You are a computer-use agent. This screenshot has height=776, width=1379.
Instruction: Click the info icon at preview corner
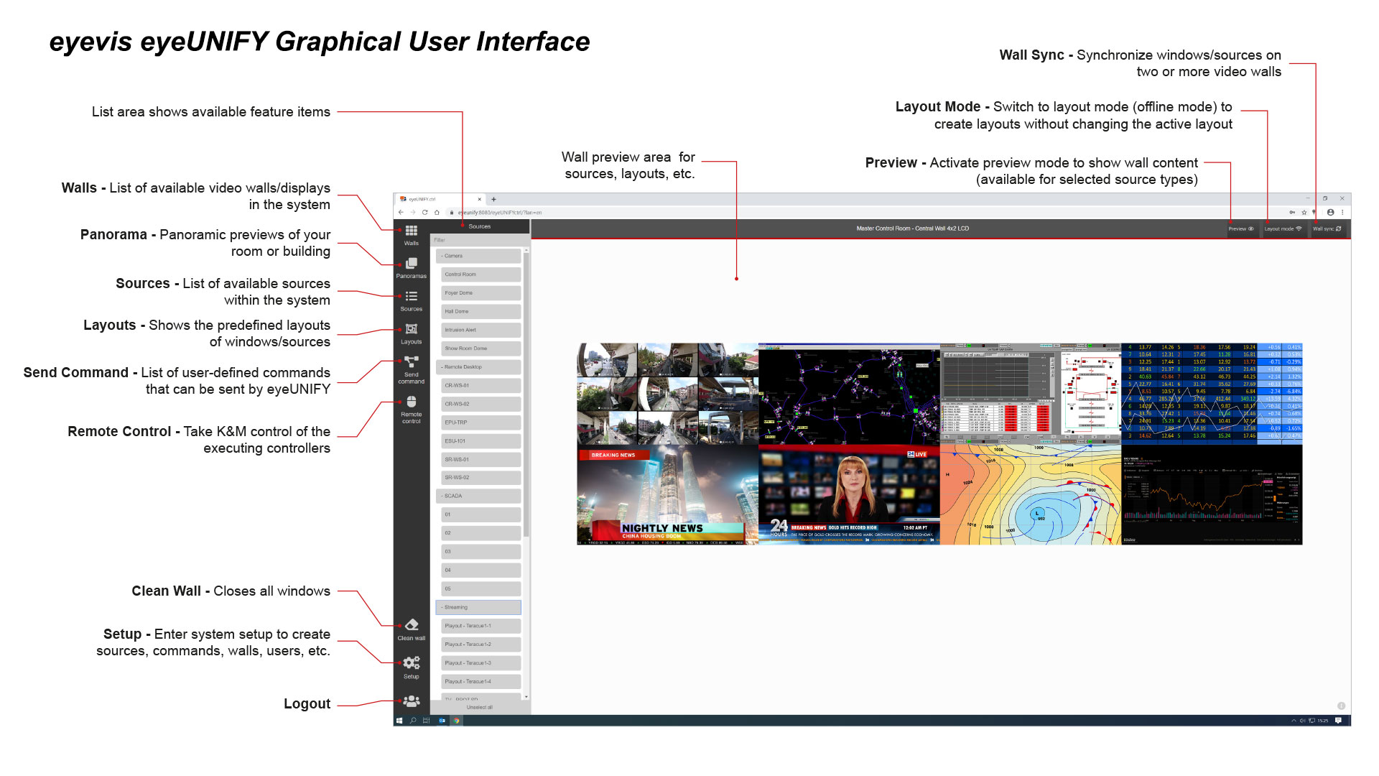1341,706
